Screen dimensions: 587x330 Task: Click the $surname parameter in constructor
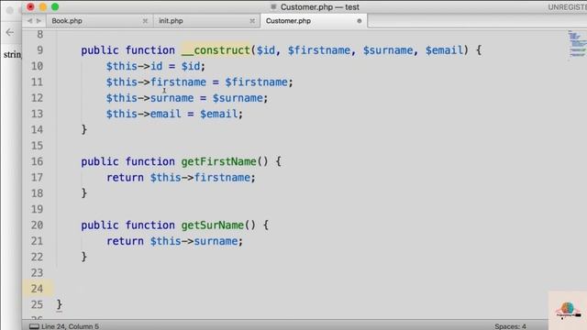pyautogui.click(x=388, y=50)
